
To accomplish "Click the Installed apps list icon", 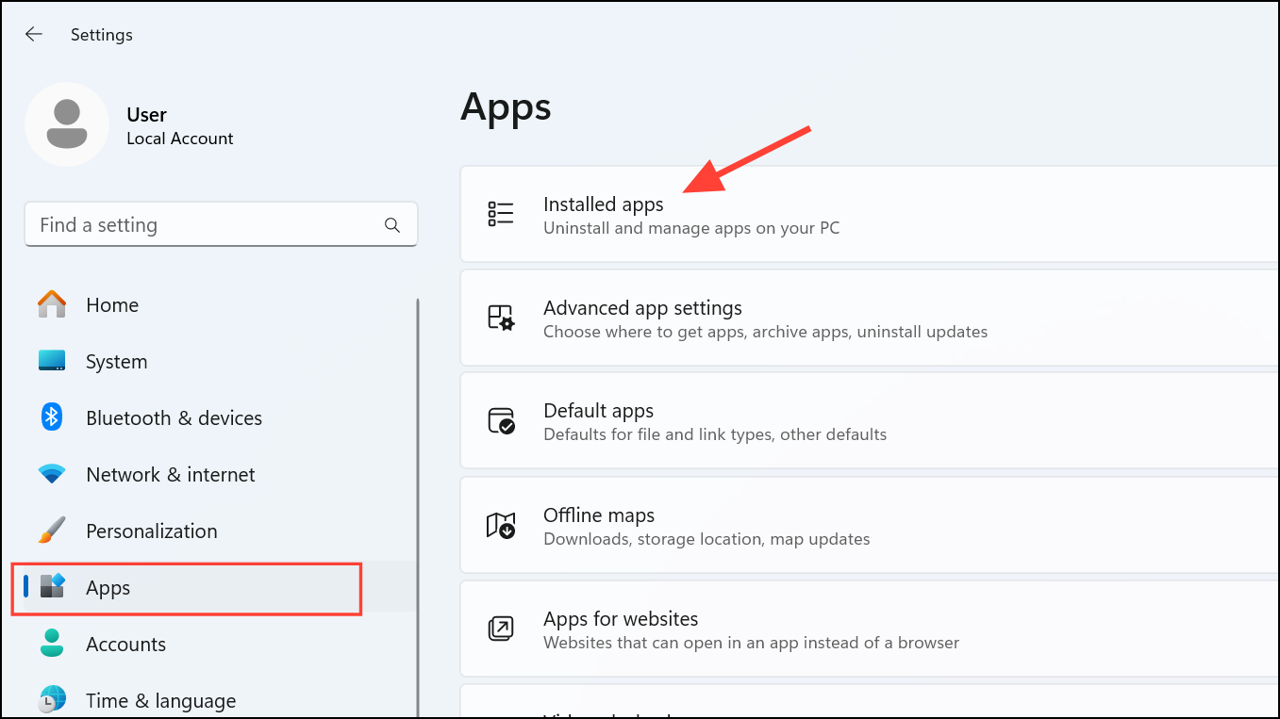I will coord(501,214).
